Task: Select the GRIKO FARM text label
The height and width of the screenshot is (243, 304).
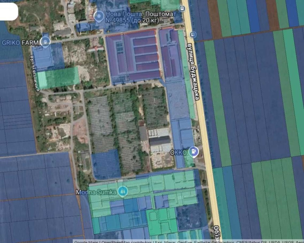Action: (x=20, y=42)
